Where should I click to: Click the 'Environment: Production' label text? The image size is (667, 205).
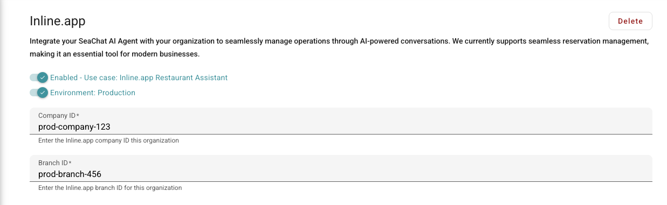pyautogui.click(x=93, y=93)
